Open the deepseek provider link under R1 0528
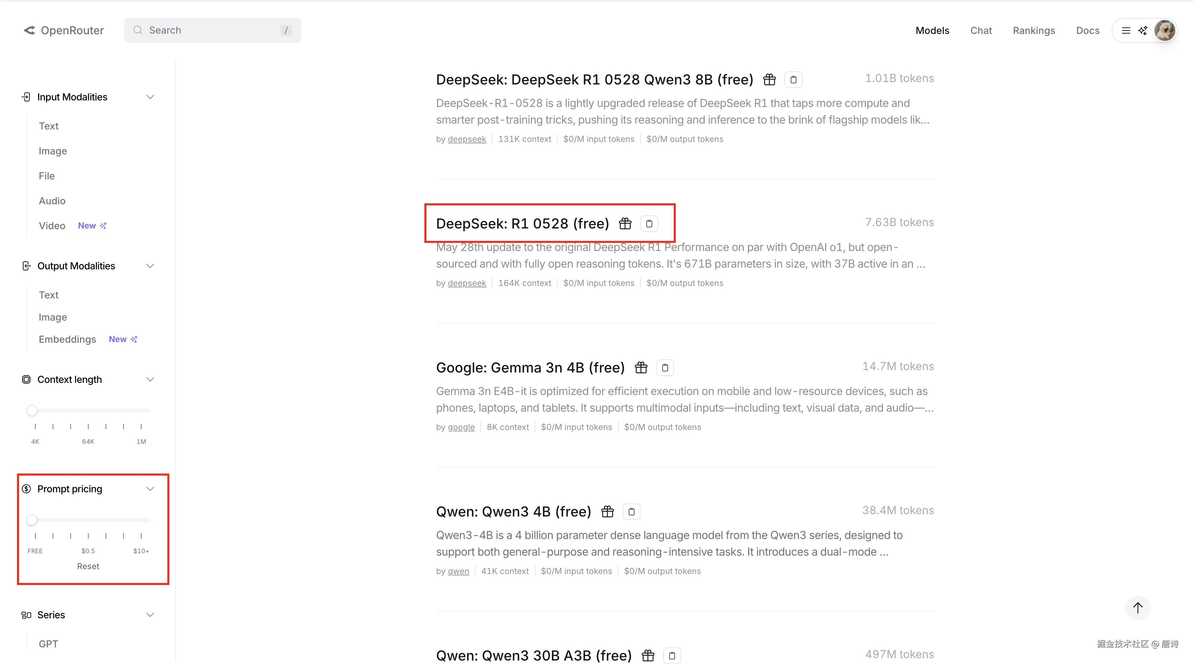1194x664 pixels. pyautogui.click(x=467, y=283)
